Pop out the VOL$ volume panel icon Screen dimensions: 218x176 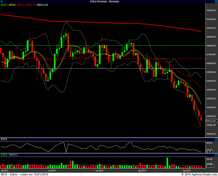216,155
